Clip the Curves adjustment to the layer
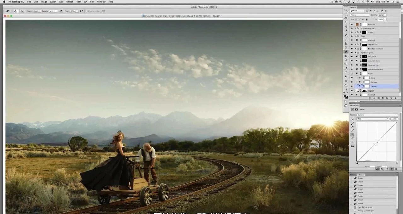 [377, 169]
